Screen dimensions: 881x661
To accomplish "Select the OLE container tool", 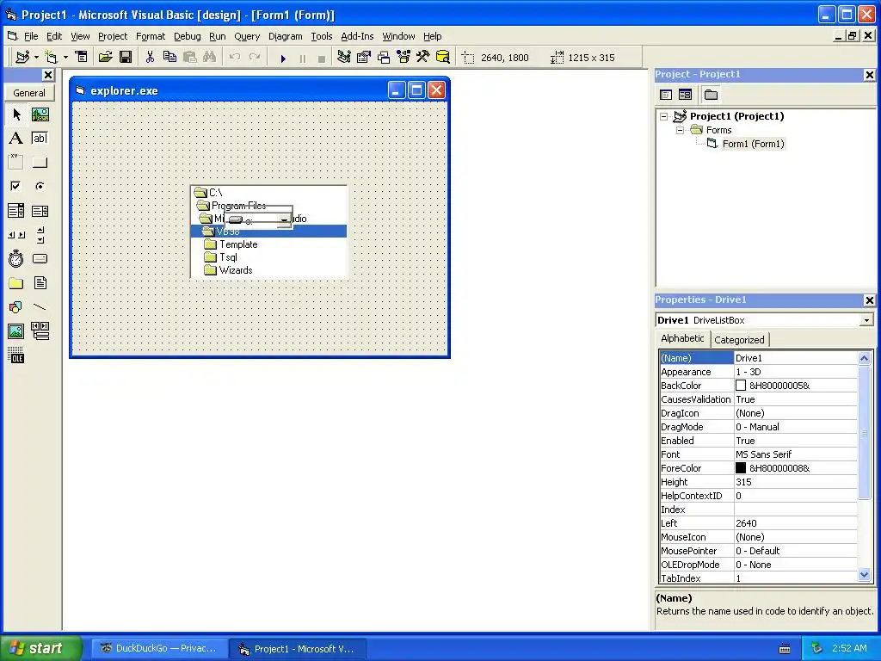I will point(16,355).
